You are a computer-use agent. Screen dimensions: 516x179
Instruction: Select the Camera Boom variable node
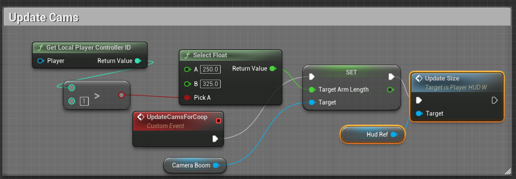click(x=195, y=165)
